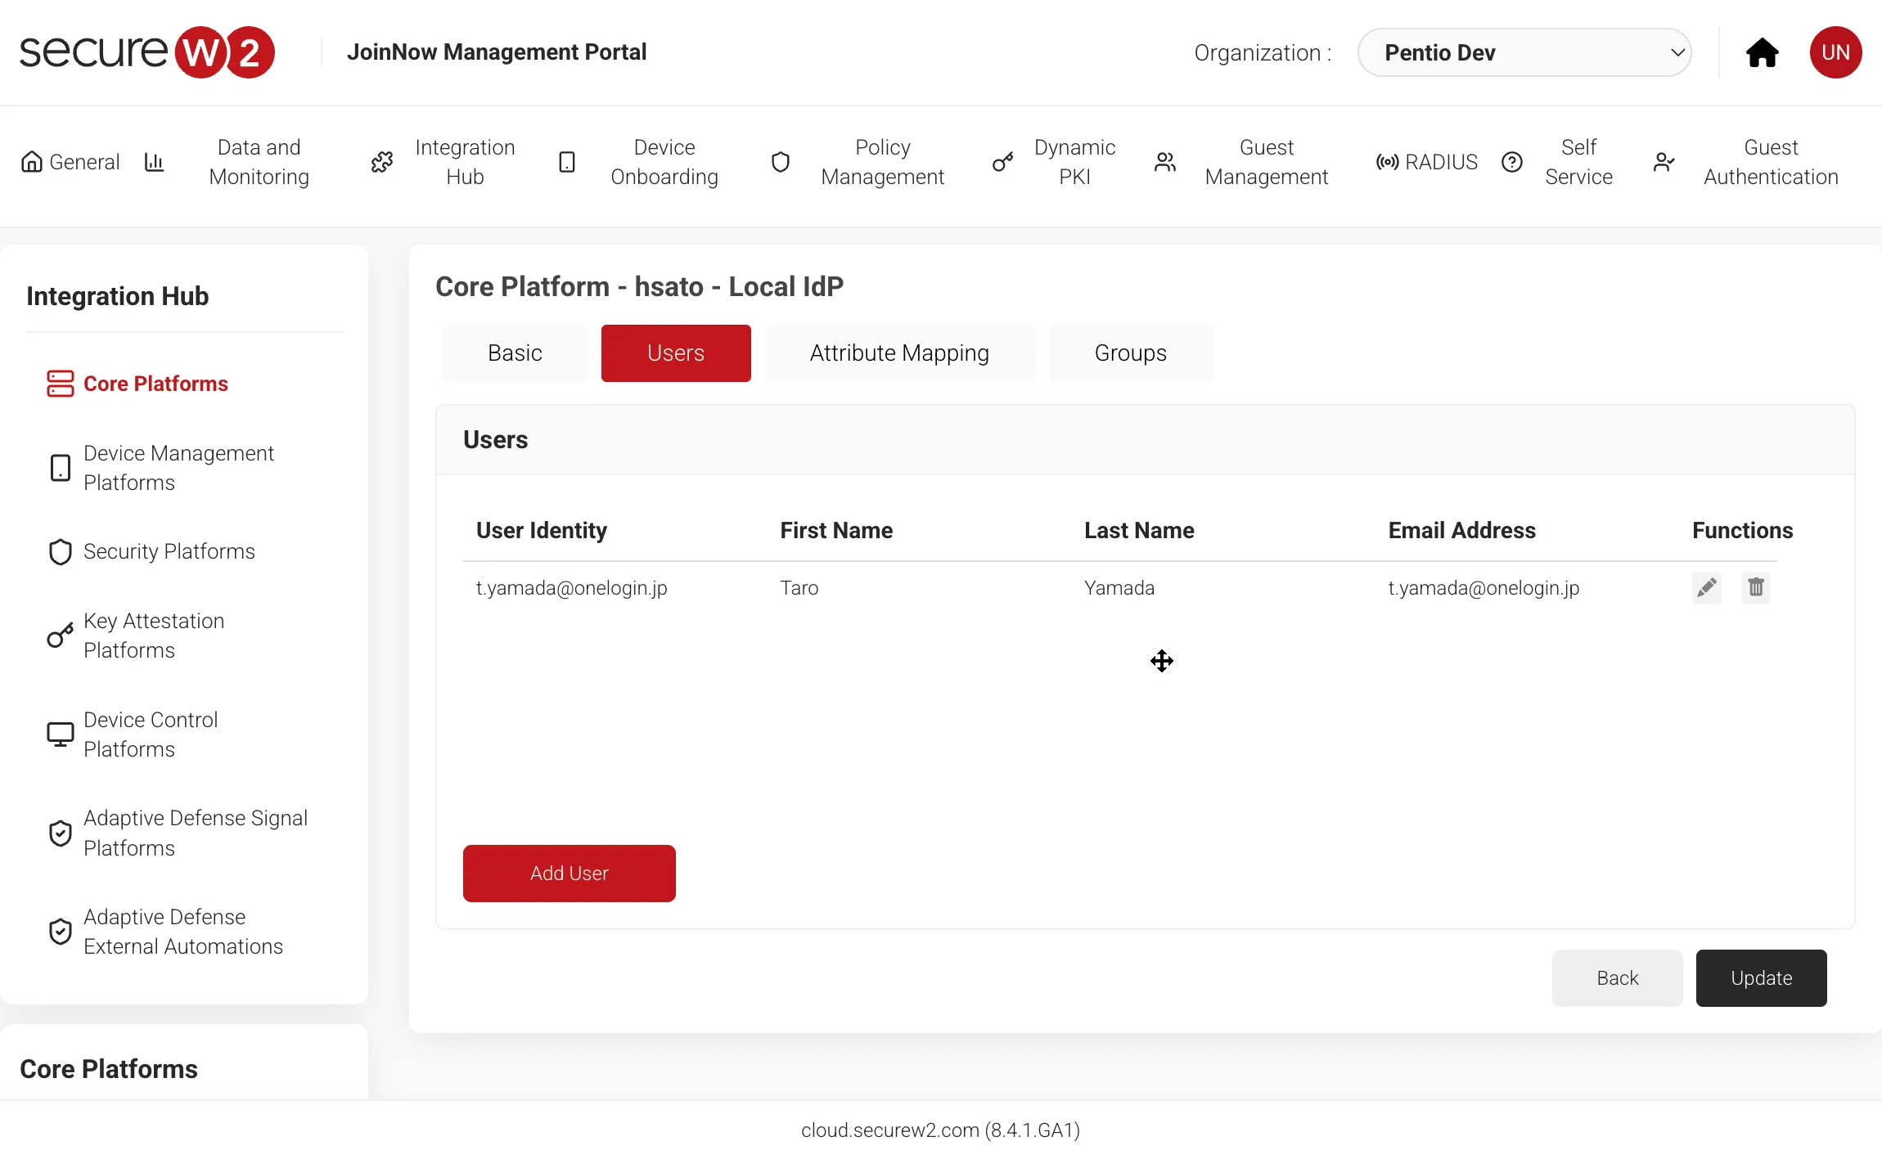Click the Guest Management people icon
This screenshot has height=1150, width=1882.
[1165, 162]
